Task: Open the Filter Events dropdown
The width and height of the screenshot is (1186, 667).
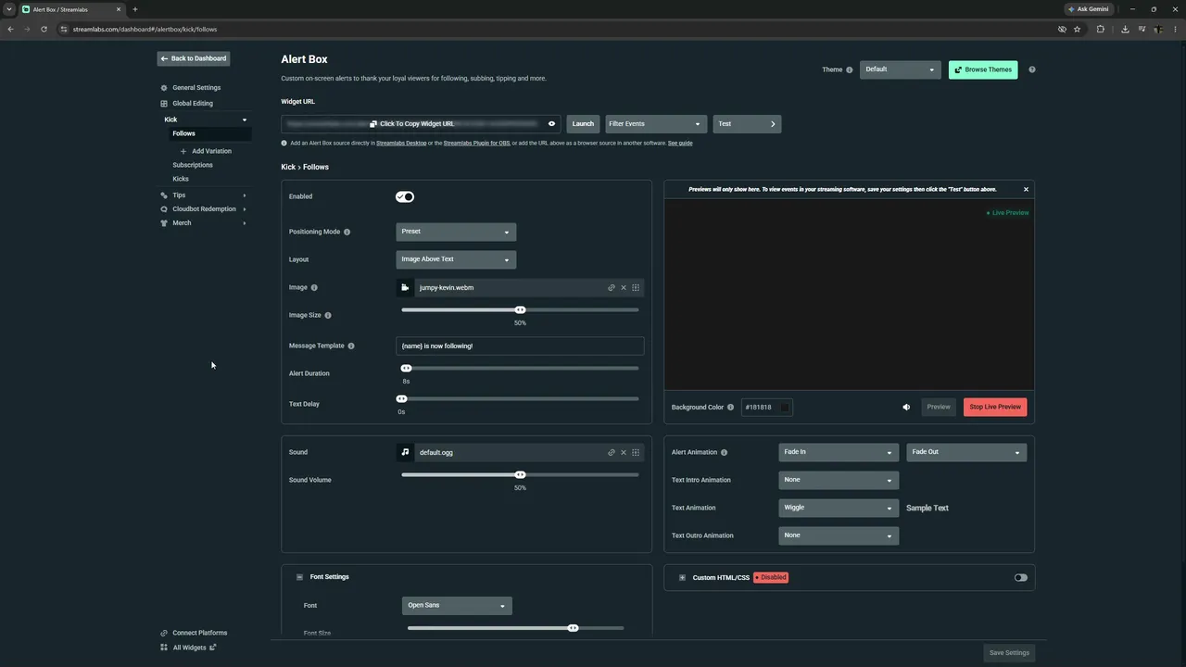Action: tap(656, 124)
